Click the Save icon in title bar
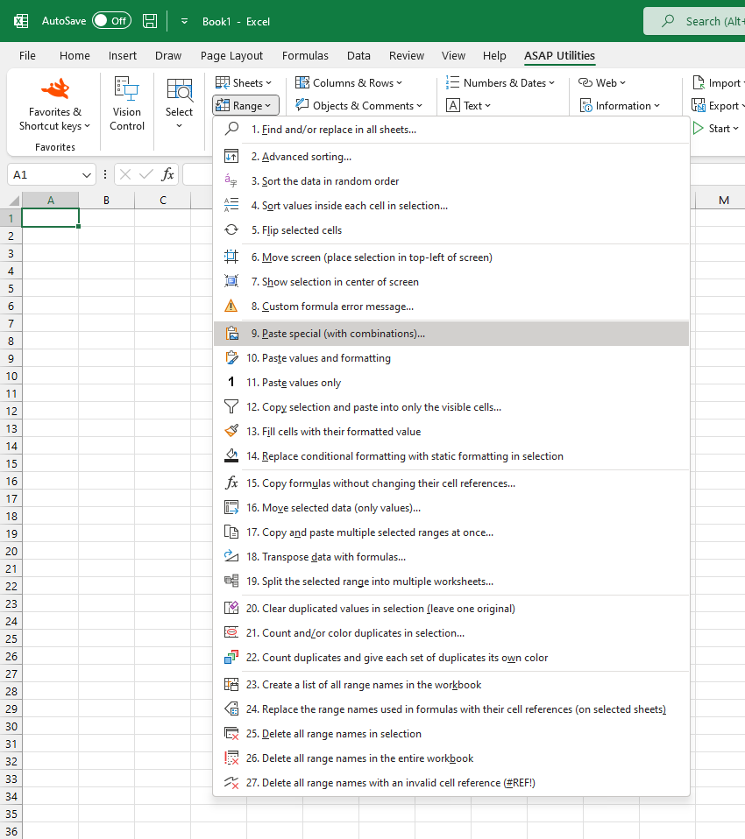The width and height of the screenshot is (745, 839). click(x=150, y=21)
